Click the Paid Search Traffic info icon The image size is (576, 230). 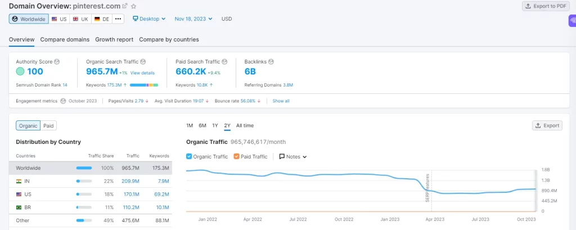[x=224, y=62]
